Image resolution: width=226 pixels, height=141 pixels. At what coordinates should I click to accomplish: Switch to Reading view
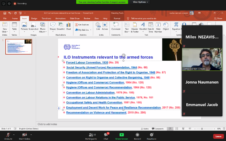(x=183, y=129)
